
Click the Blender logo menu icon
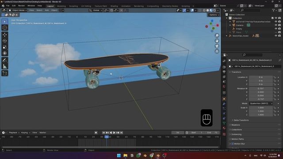[3, 6]
